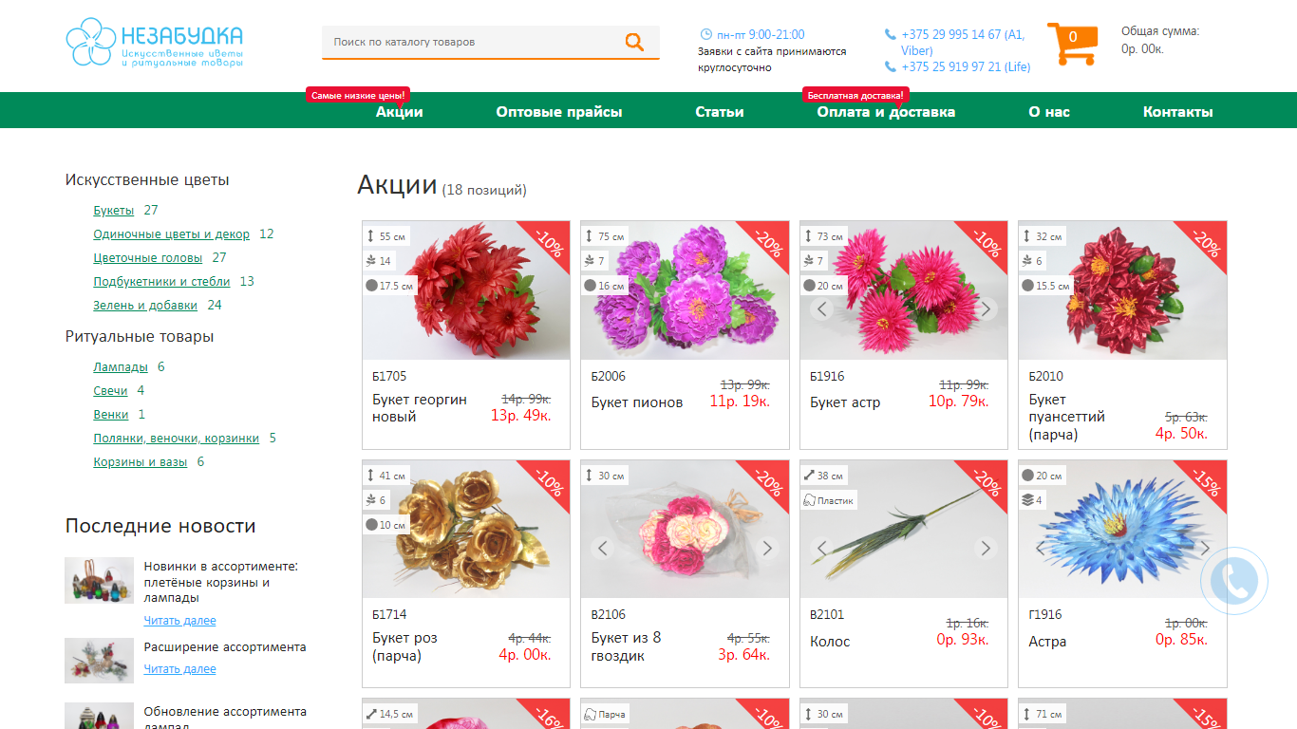Open the О нас menu item
This screenshot has height=729, width=1297.
1049,112
